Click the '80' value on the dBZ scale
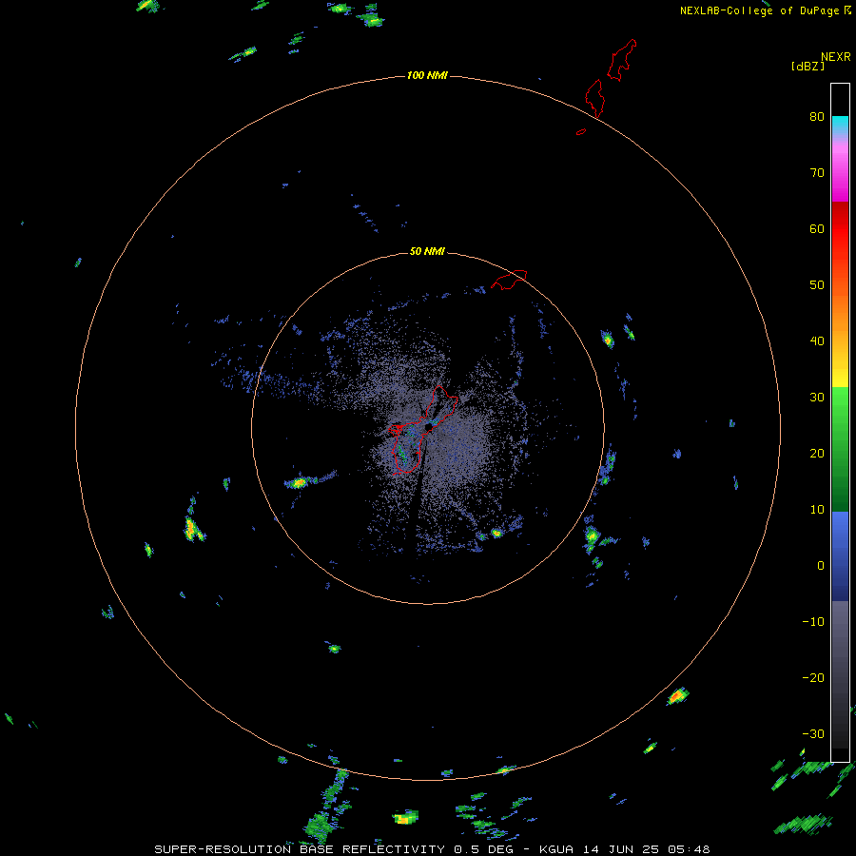 (817, 116)
